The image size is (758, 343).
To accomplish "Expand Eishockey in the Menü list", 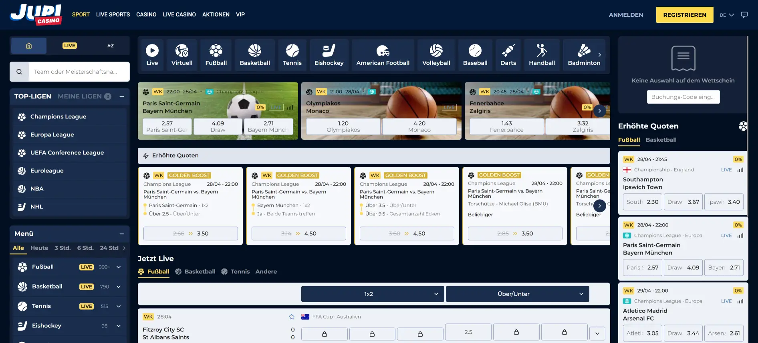I will point(119,326).
